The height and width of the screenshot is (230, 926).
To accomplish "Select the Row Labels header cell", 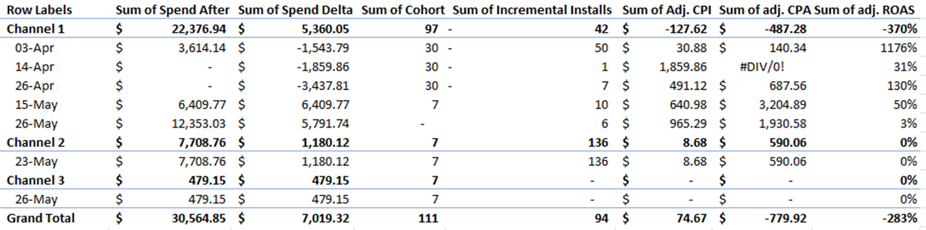I will coord(39,10).
